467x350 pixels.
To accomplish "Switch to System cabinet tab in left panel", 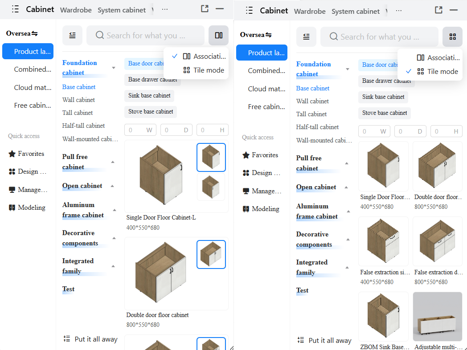I will (122, 10).
